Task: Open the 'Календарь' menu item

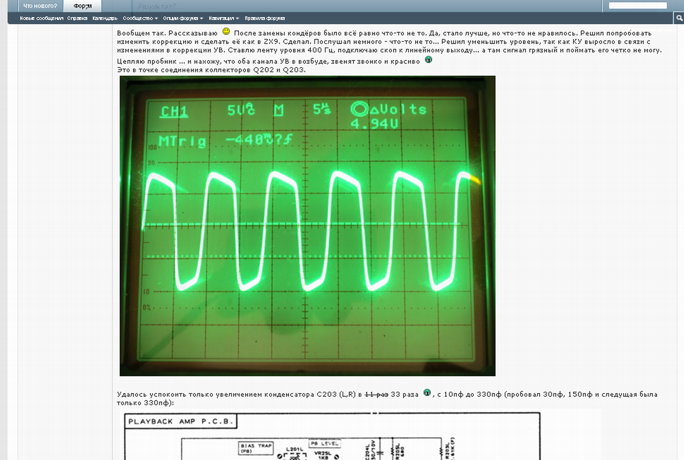Action: [x=105, y=18]
